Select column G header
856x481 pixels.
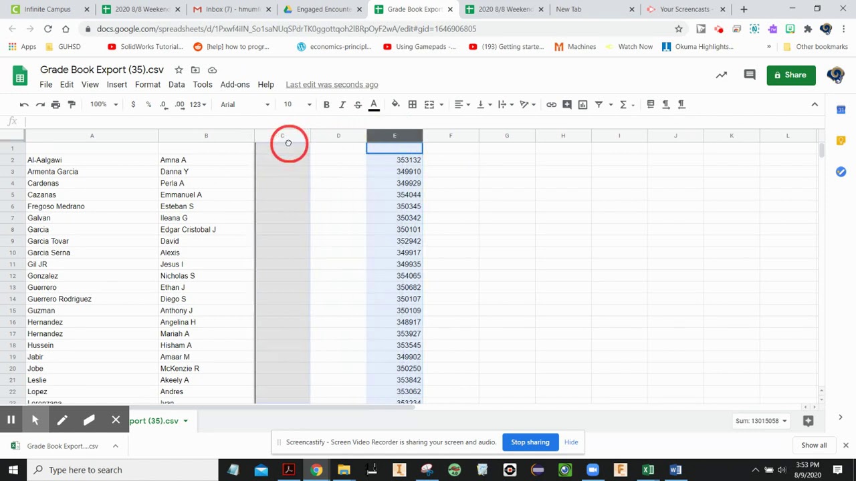tap(507, 136)
